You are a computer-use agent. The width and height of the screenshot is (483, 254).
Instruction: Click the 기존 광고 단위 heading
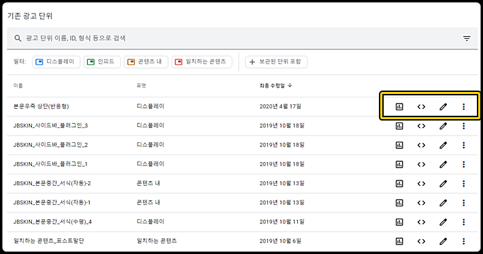tap(30, 16)
